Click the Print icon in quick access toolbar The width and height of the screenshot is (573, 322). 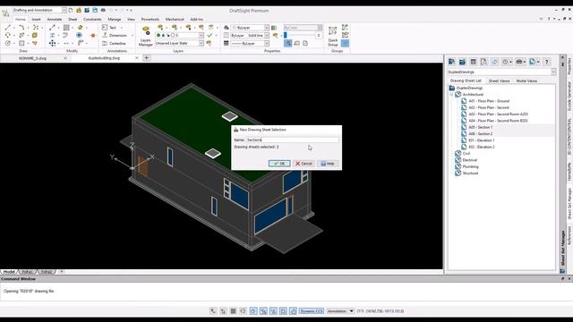click(103, 10)
